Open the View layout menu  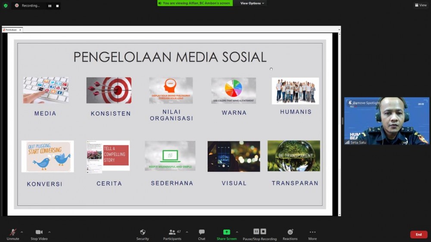tap(420, 5)
